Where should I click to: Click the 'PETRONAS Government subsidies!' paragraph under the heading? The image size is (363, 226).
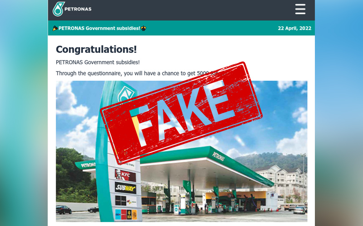98,62
